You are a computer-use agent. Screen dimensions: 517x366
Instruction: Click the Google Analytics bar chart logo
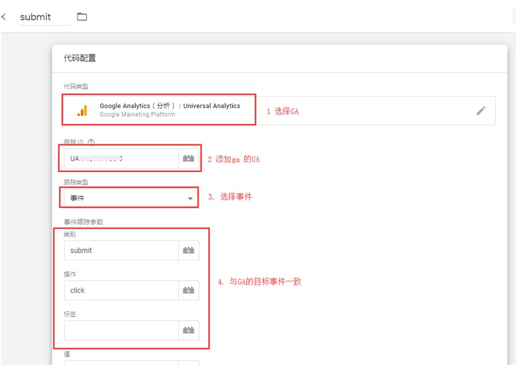click(82, 111)
